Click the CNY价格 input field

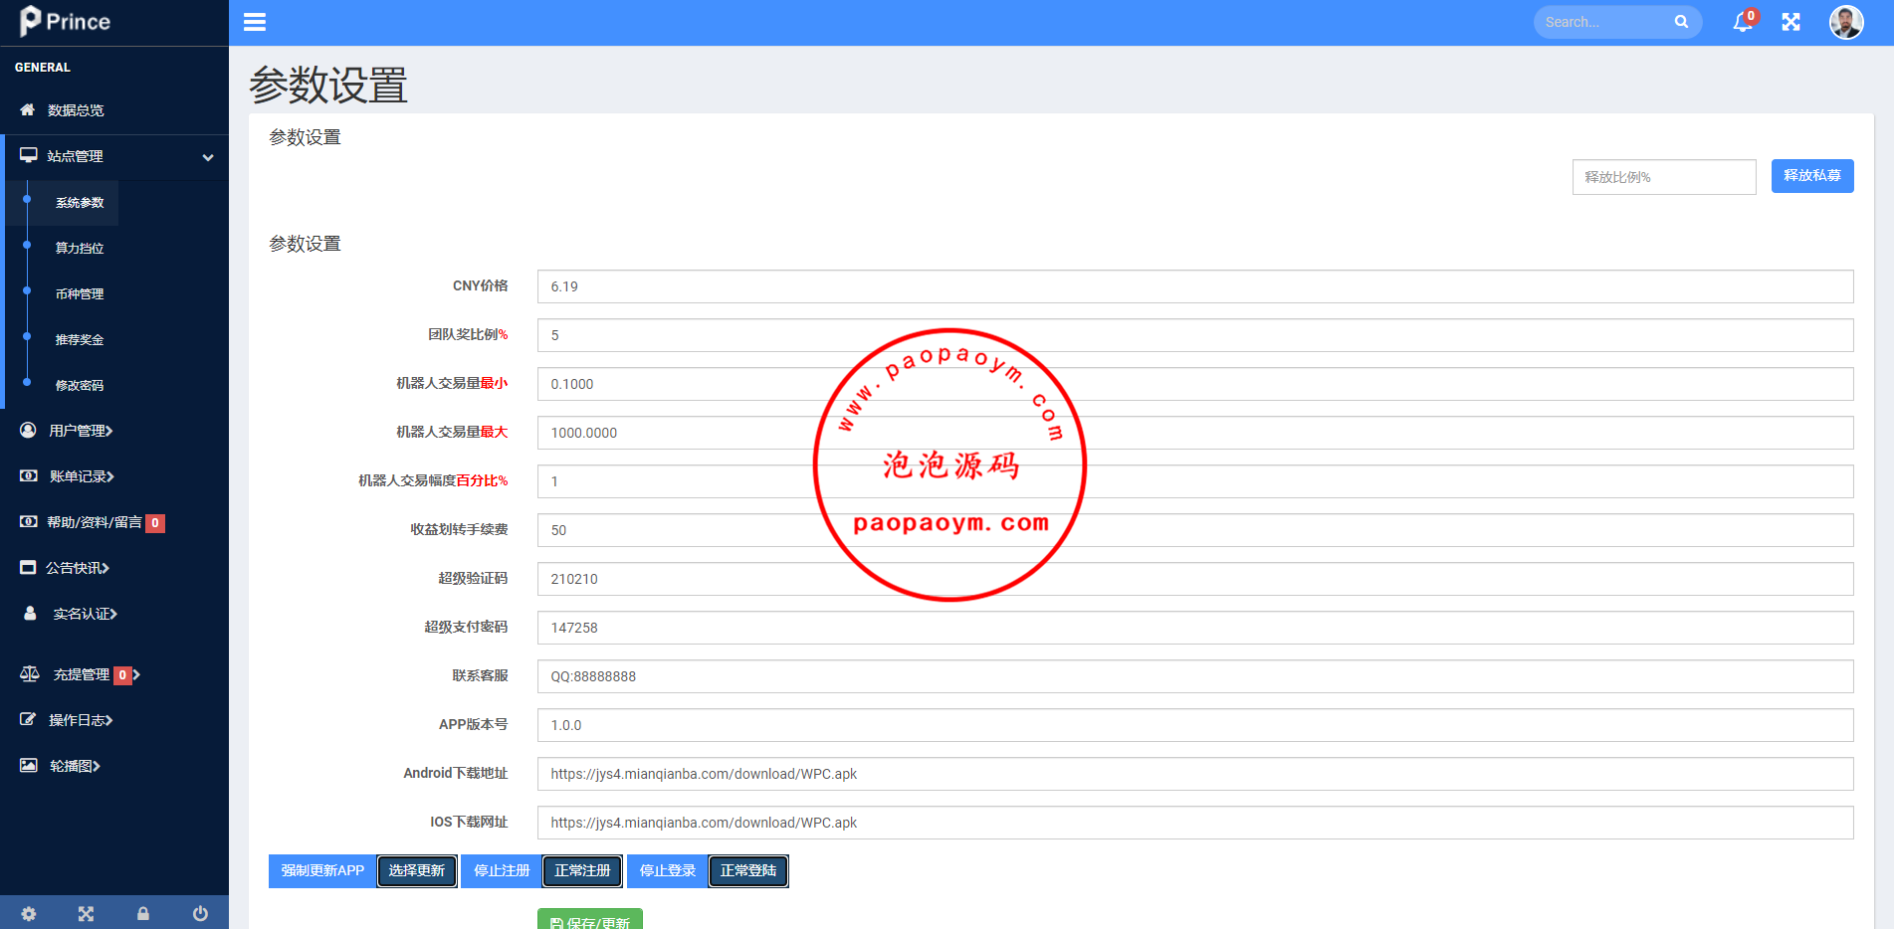(x=1194, y=286)
